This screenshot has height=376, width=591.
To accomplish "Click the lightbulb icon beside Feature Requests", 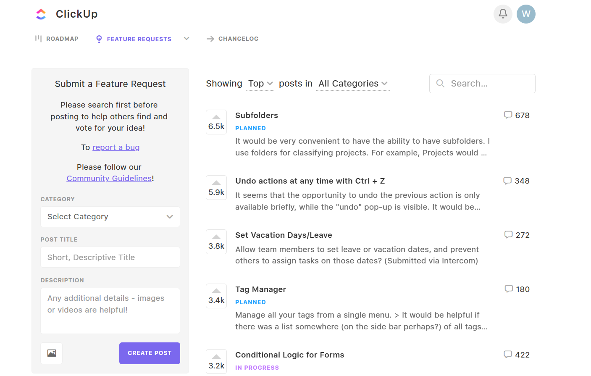I will coord(99,39).
